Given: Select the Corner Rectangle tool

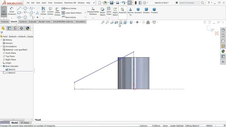Looking at the screenshot, I should pos(19,13).
